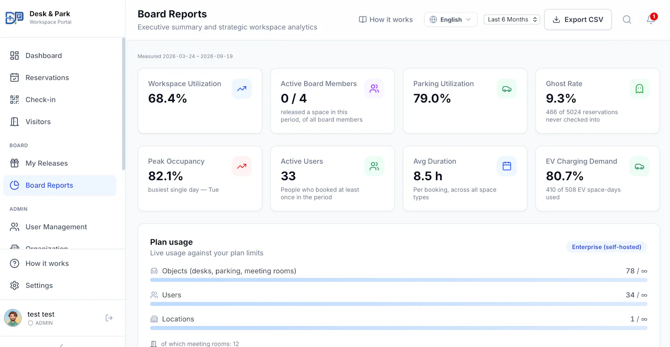Click the User Management people icon
The height and width of the screenshot is (347, 670).
click(15, 227)
